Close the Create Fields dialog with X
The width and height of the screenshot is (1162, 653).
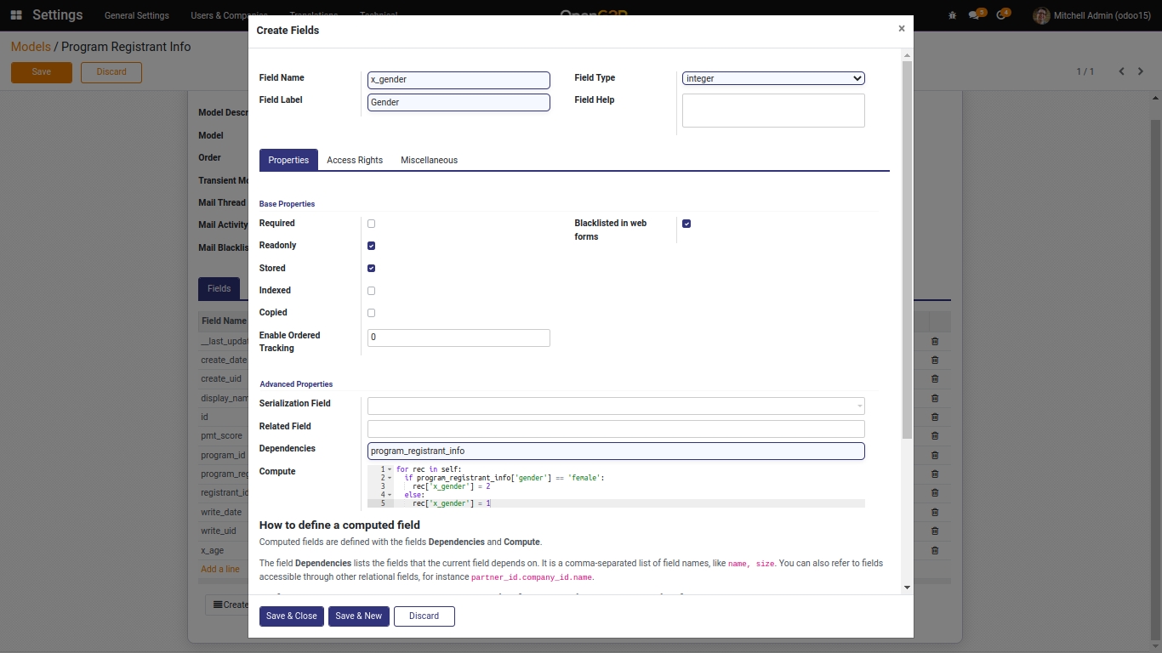[x=901, y=29]
